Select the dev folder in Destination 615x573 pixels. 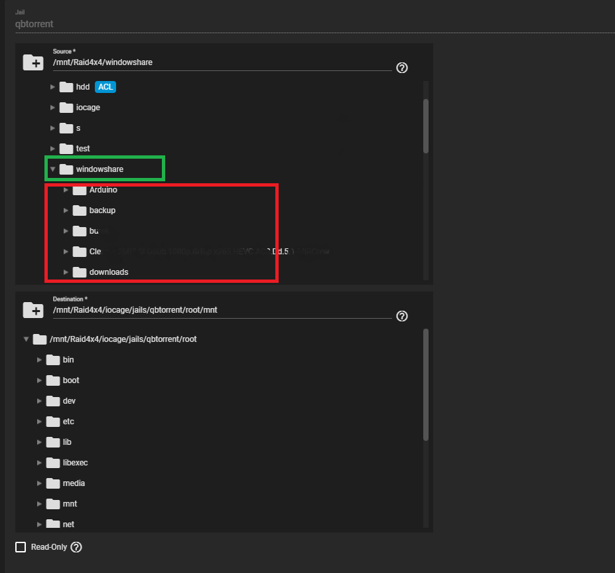[x=69, y=401]
